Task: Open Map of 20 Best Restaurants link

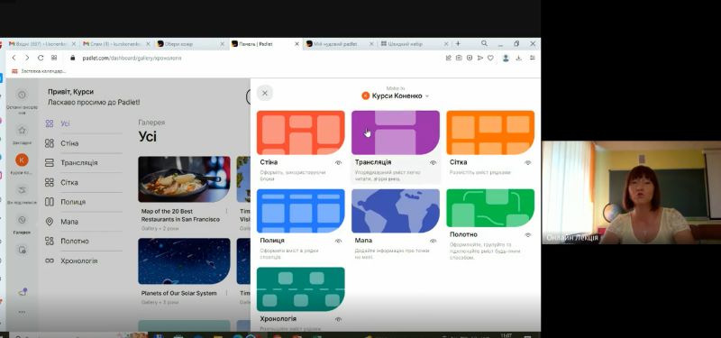Action: pos(180,215)
